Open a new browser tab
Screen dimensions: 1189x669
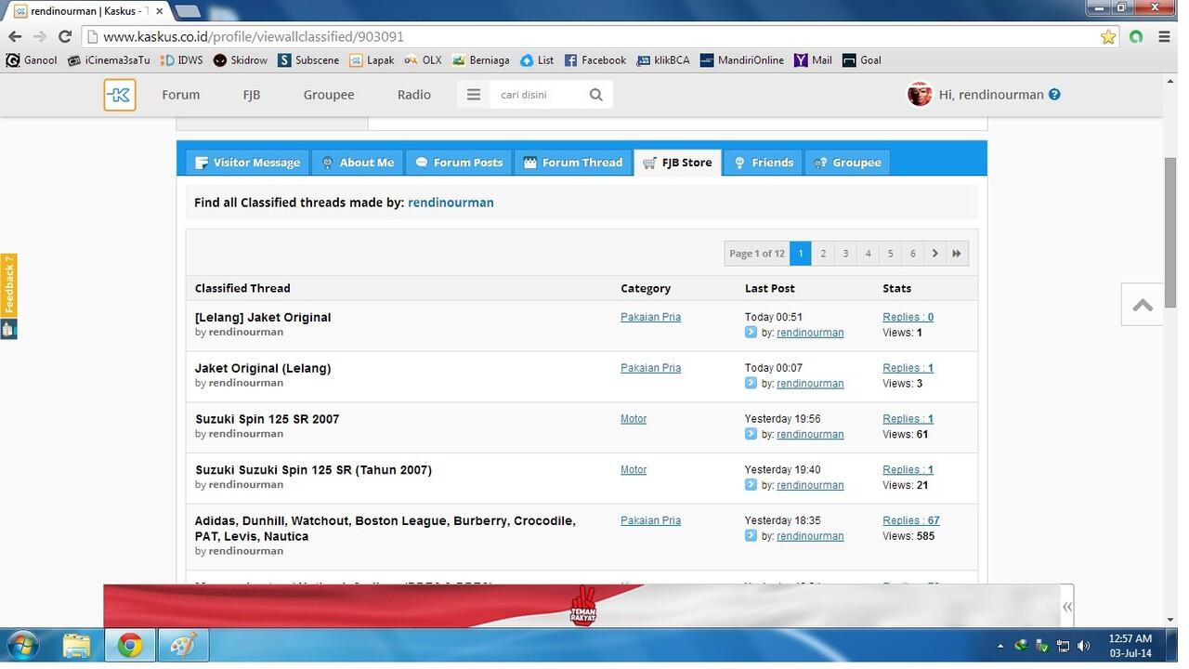pos(189,11)
